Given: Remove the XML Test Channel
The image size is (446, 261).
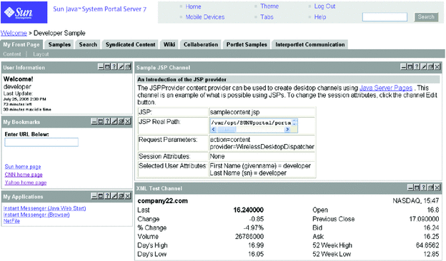Looking at the screenshot, I should point(437,188).
